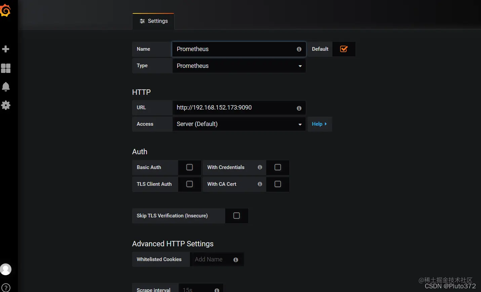Click the HTTP section heading

(x=142, y=92)
